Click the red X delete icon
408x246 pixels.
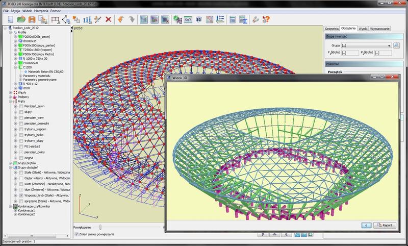[108, 20]
